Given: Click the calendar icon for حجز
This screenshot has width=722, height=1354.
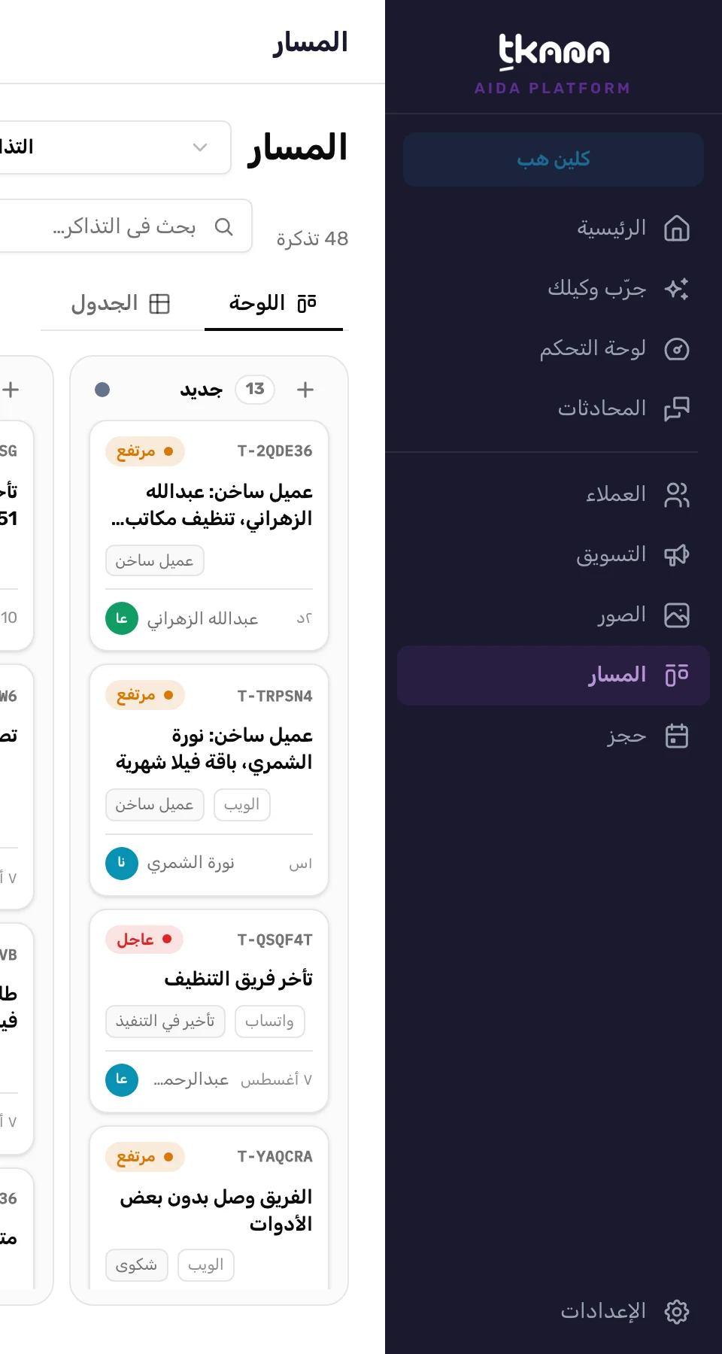Looking at the screenshot, I should [677, 735].
